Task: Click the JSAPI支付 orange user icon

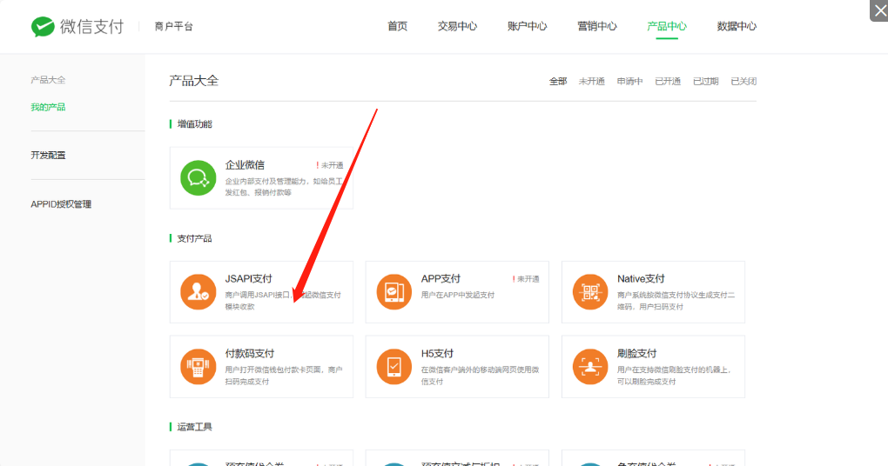Action: pos(198,292)
